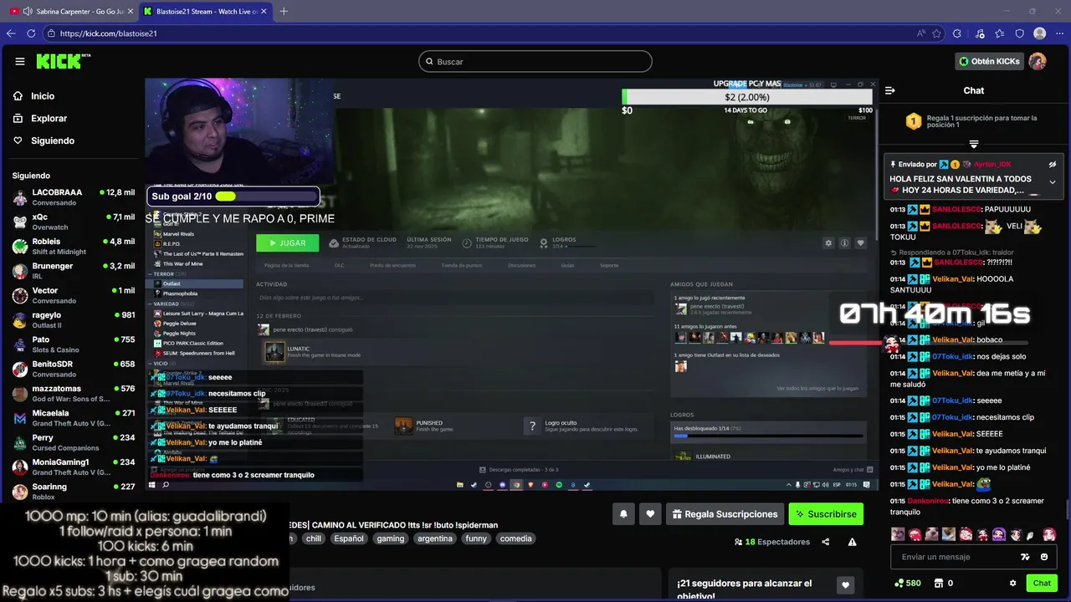This screenshot has width=1071, height=602.
Task: Collapse the chat panel with arrow icon
Action: point(890,90)
